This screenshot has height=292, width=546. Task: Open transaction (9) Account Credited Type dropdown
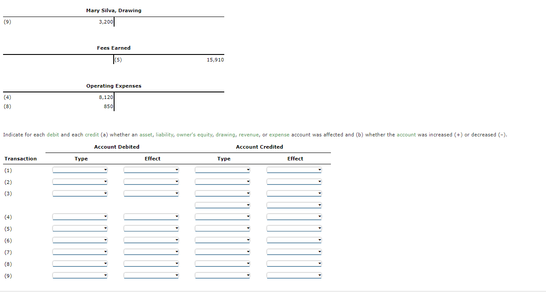(x=223, y=275)
